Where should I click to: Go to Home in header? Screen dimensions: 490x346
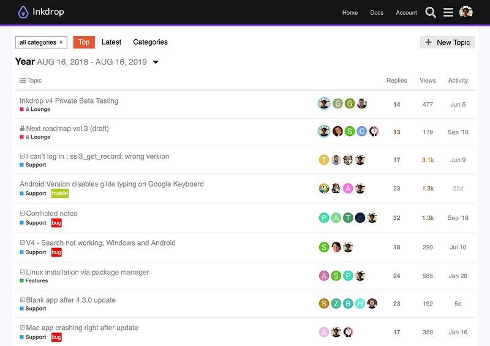350,12
